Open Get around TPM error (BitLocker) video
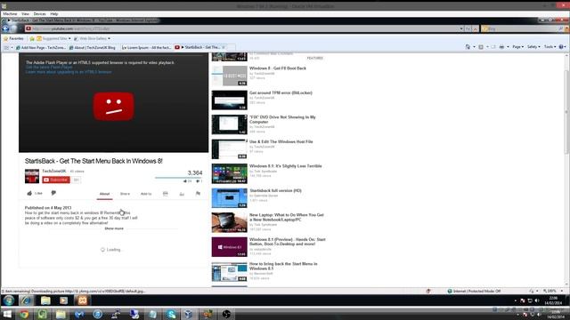 click(x=281, y=92)
